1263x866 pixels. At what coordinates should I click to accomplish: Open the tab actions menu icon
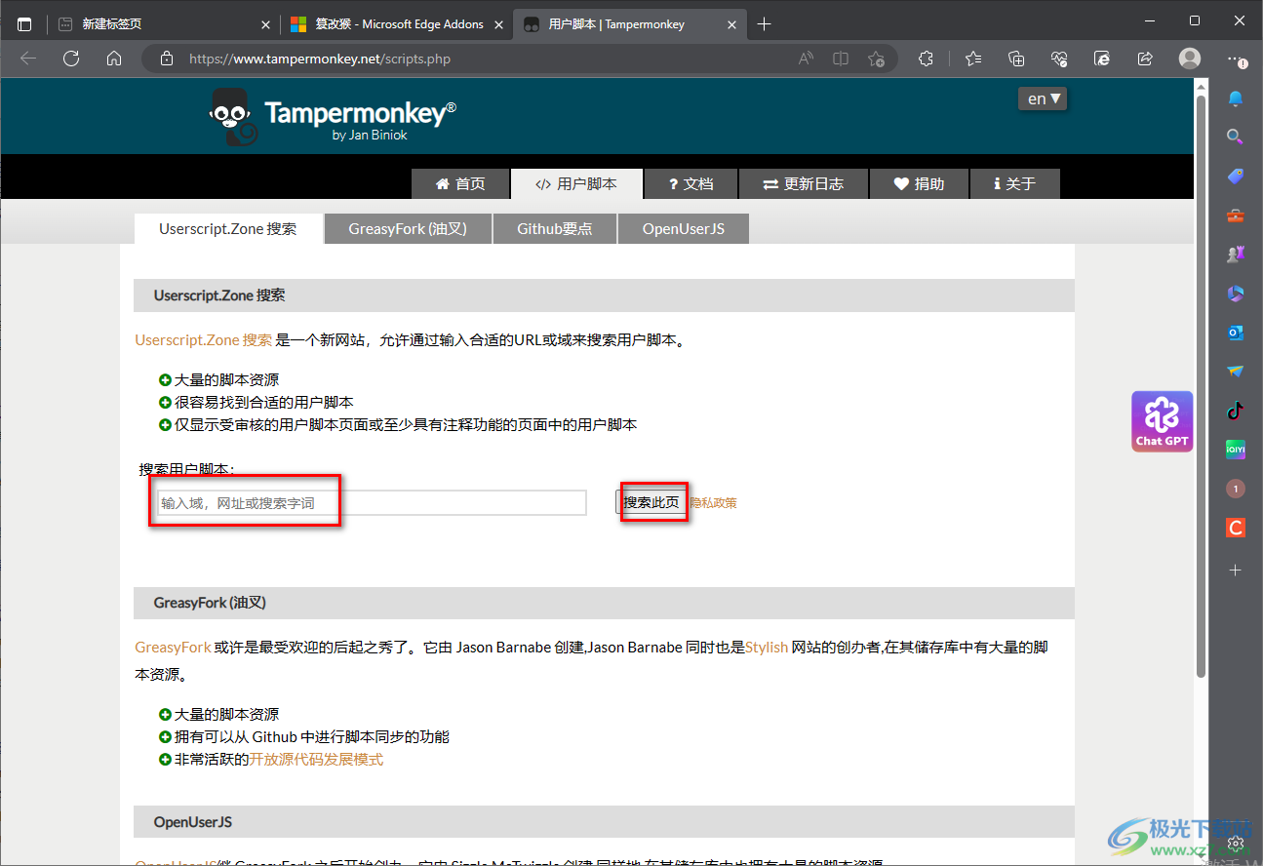click(x=24, y=24)
